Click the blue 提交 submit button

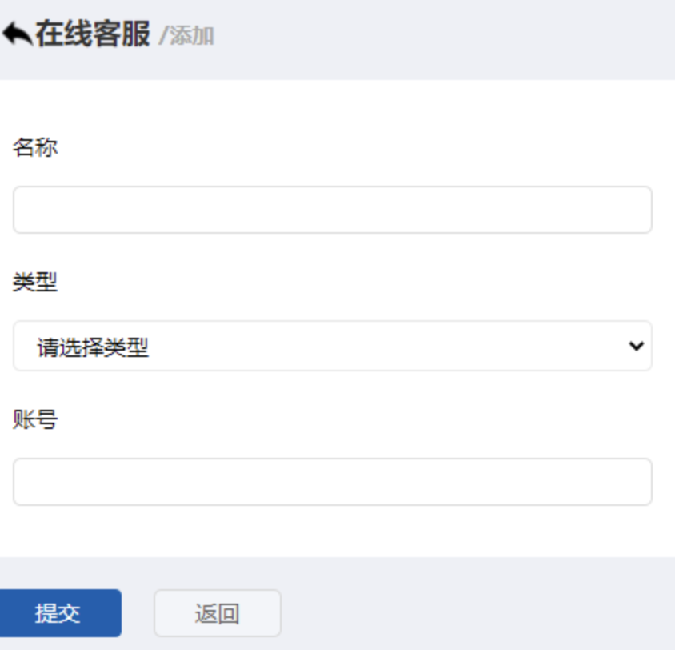60,613
